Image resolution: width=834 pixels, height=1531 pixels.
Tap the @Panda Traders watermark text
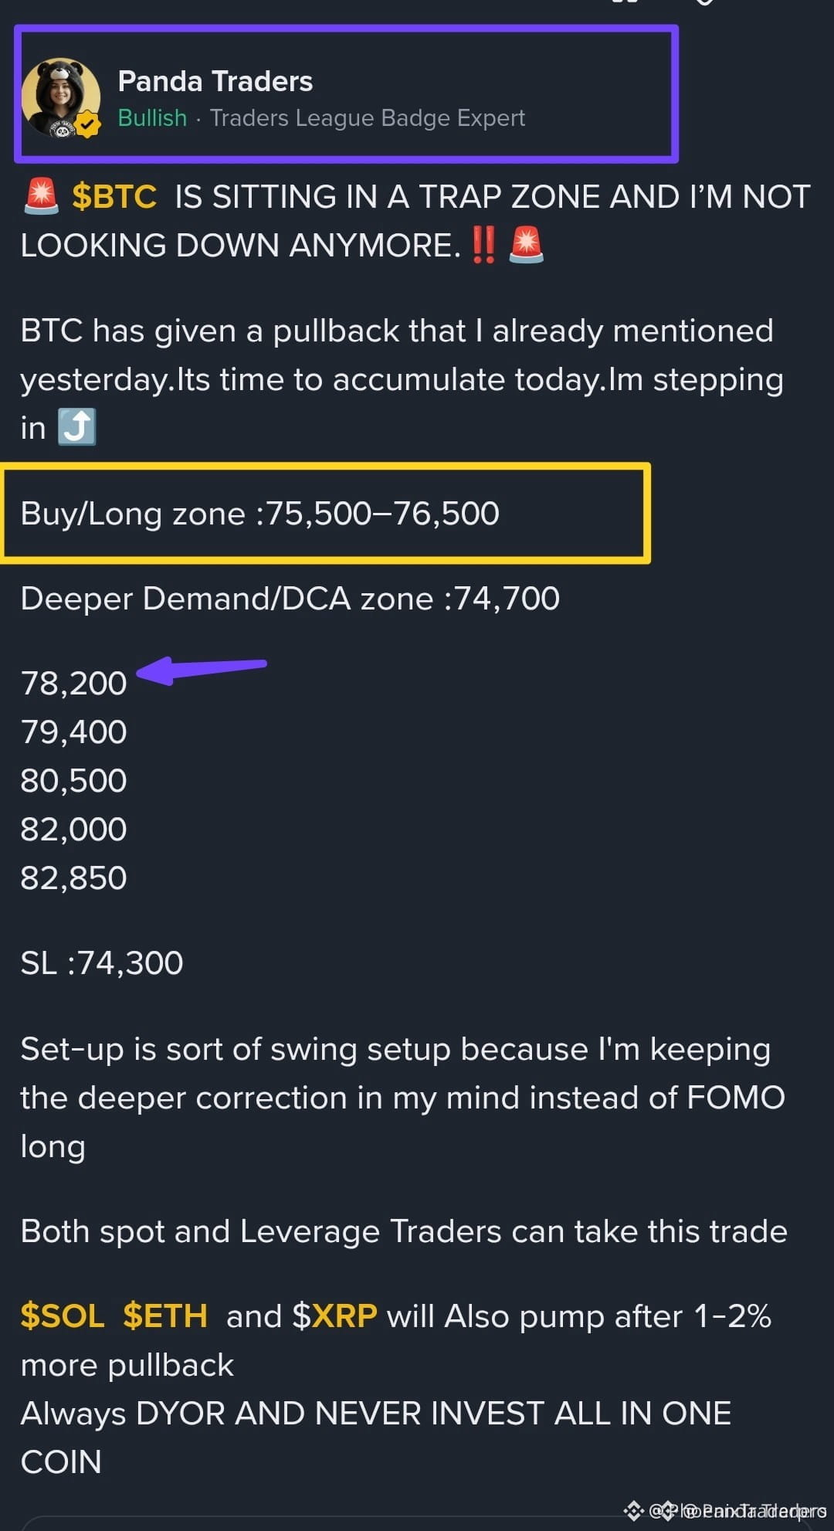pos(737,1510)
